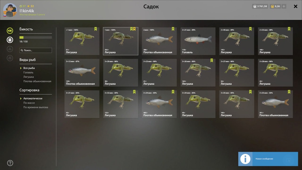
Task: Open the help question mark icon
Action: coord(10,163)
